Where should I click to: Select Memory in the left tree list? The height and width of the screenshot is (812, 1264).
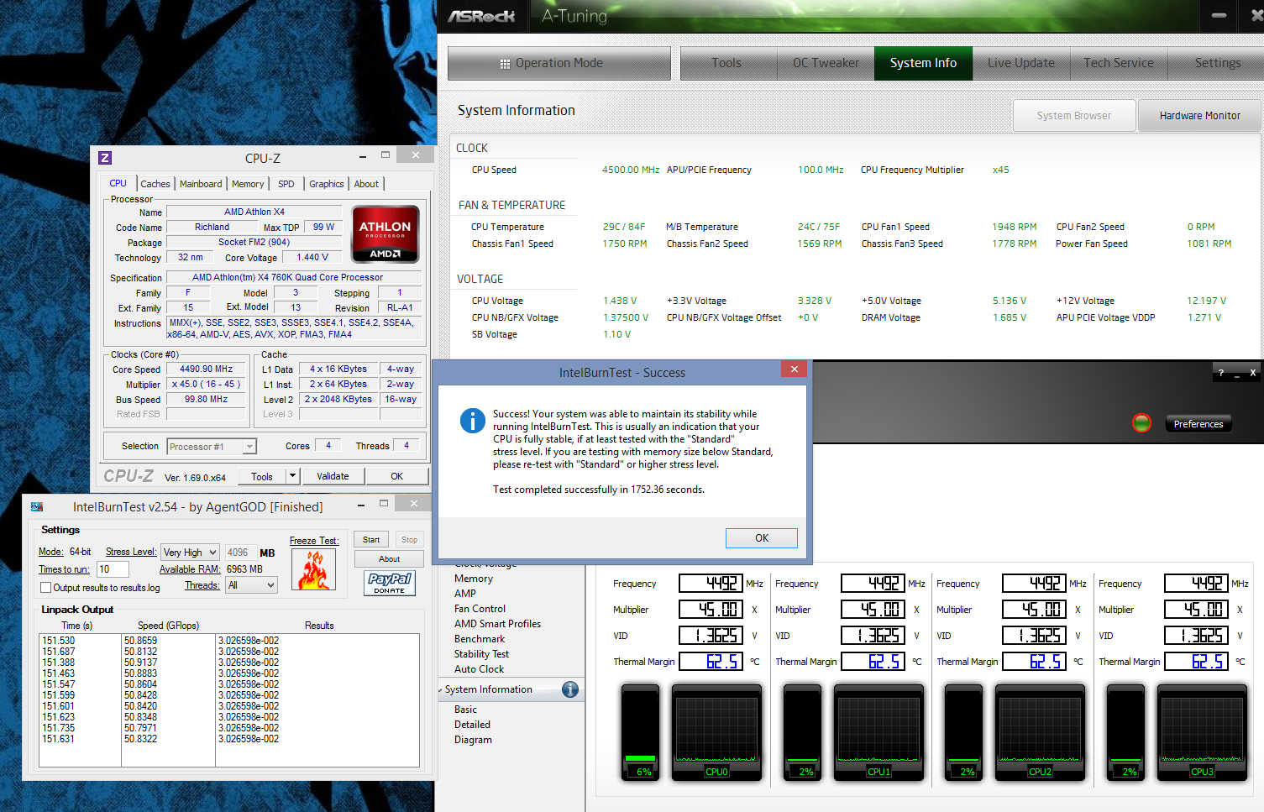pos(474,579)
